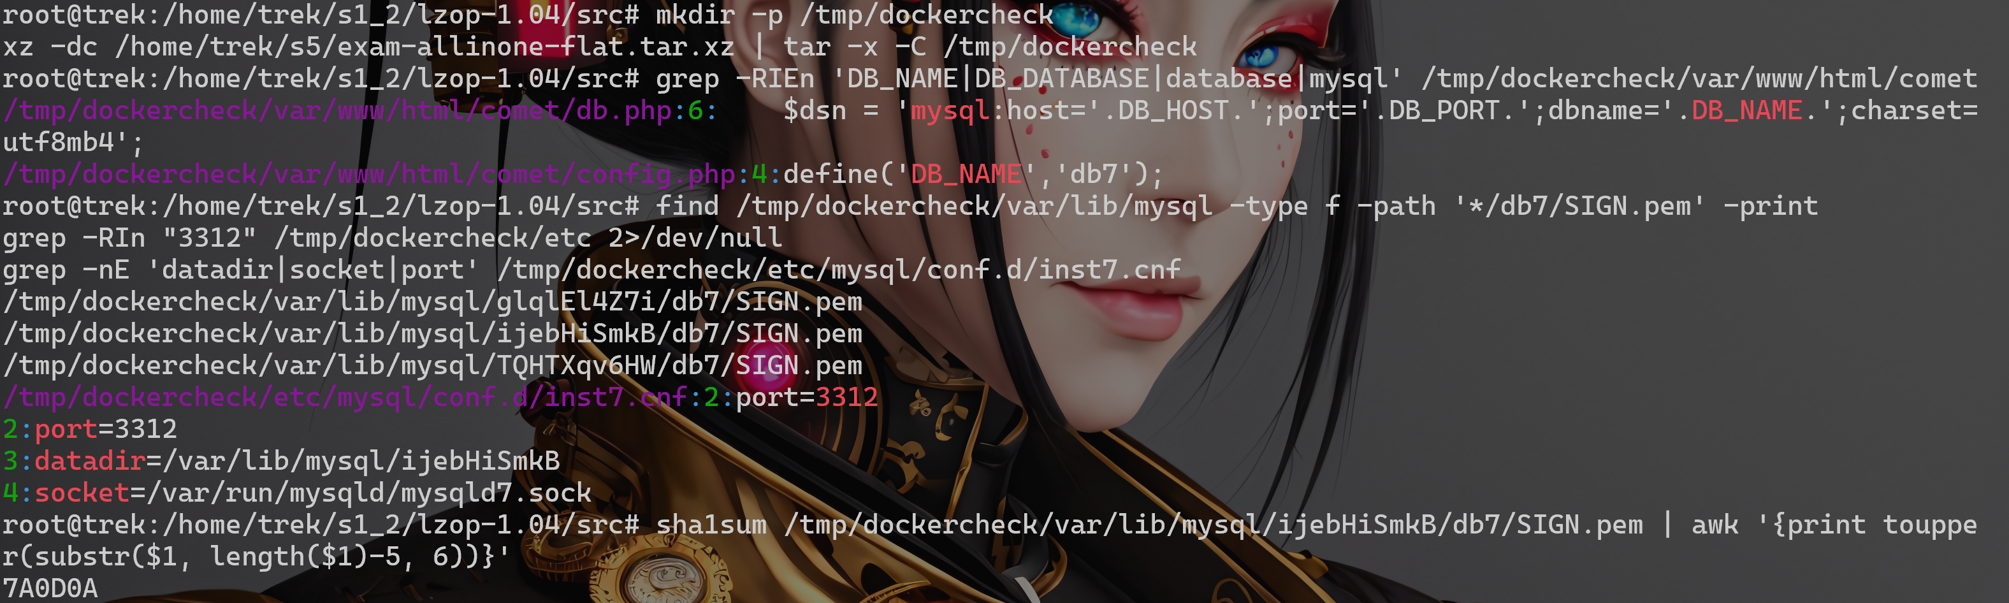Click the 2:port=3312 output line
Screen dimensions: 2009x603
90,429
